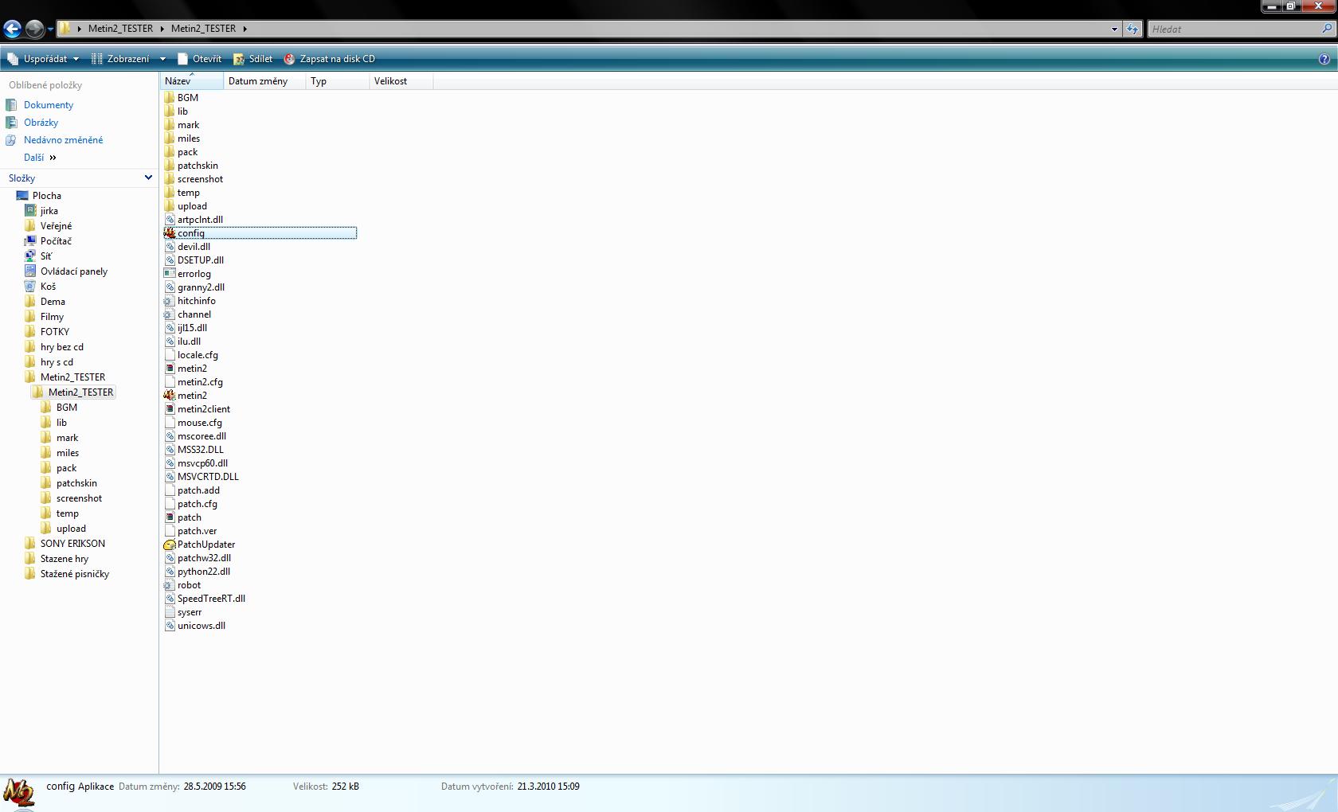Open the Síť network icon in tree
This screenshot has width=1338, height=812.
(30, 256)
